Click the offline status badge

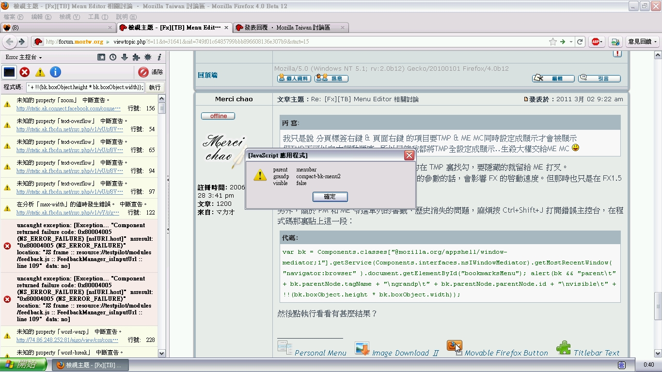(218, 116)
